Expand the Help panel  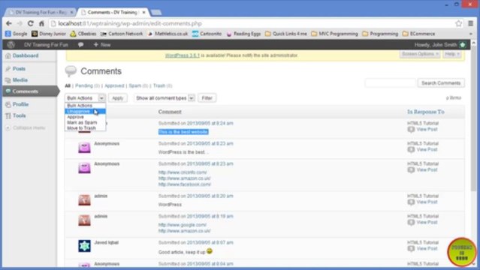click(452, 54)
